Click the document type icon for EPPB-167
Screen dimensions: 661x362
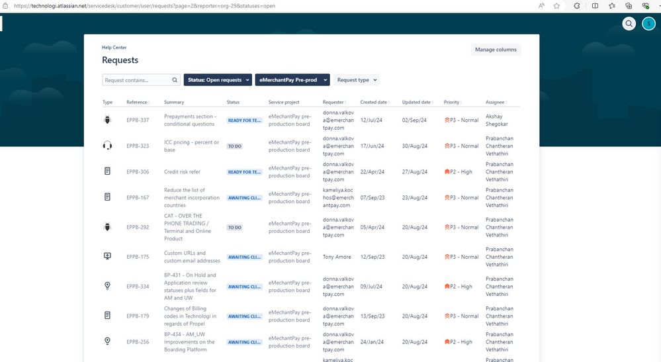(107, 197)
